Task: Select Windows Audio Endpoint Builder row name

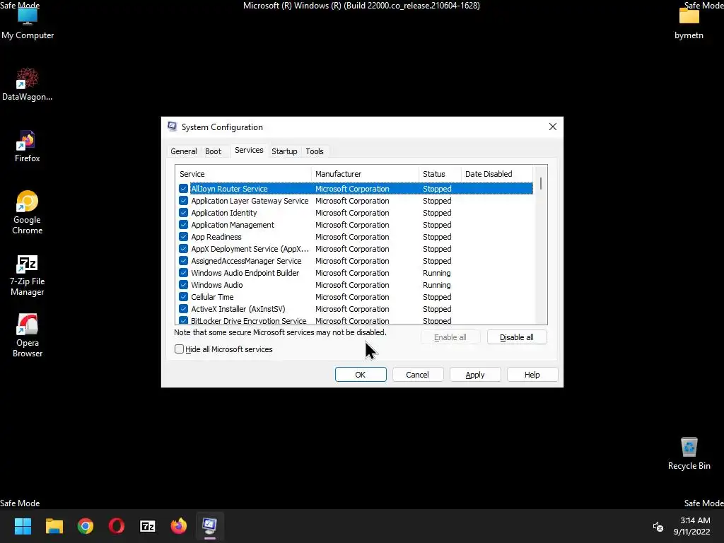Action: tap(245, 273)
